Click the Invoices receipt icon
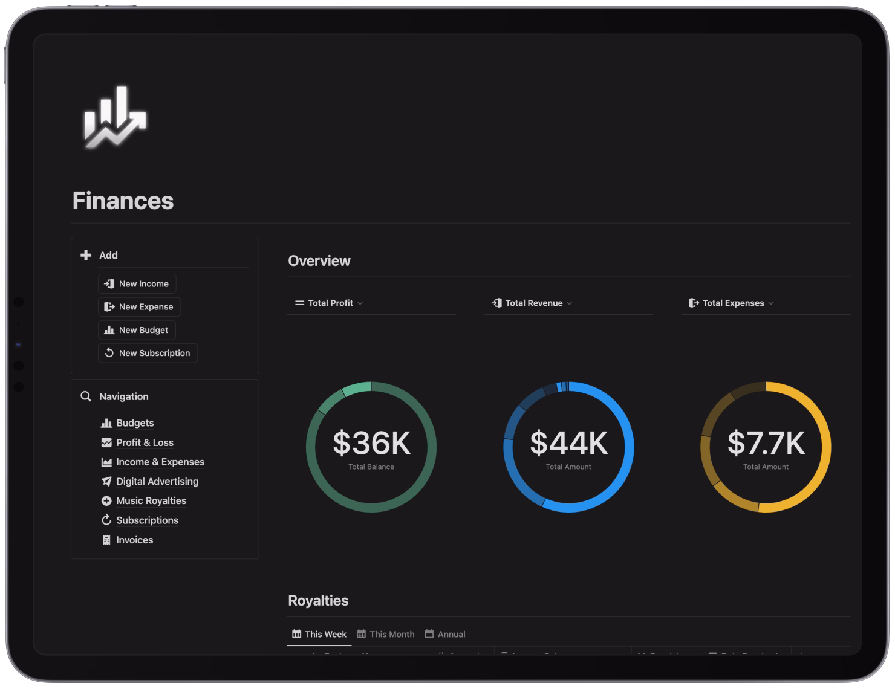The width and height of the screenshot is (895, 689). coord(106,540)
